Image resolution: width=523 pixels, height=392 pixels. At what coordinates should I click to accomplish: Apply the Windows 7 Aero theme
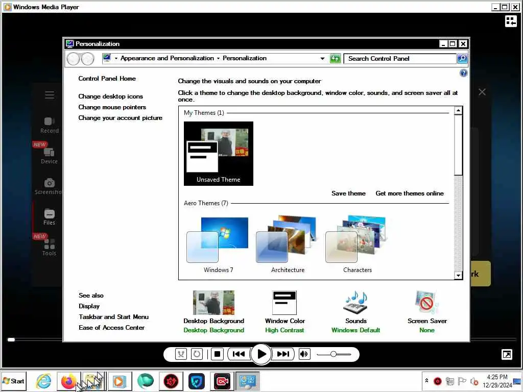(219, 244)
